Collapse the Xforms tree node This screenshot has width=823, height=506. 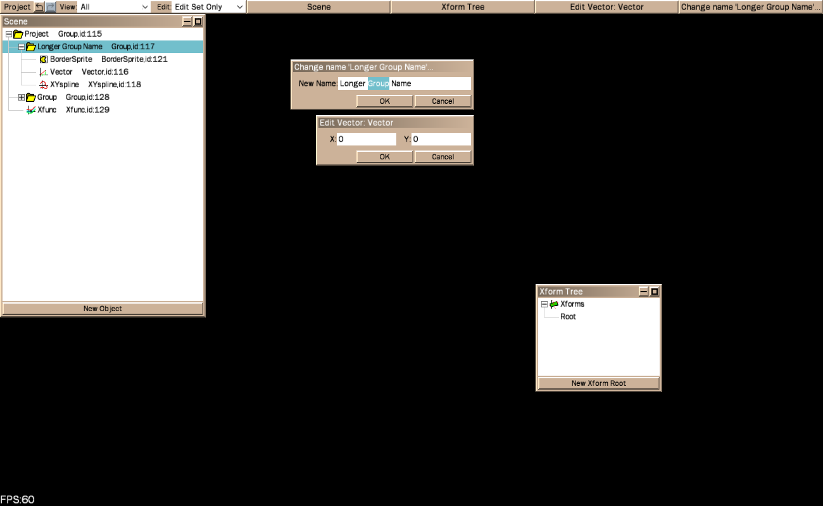pos(544,304)
